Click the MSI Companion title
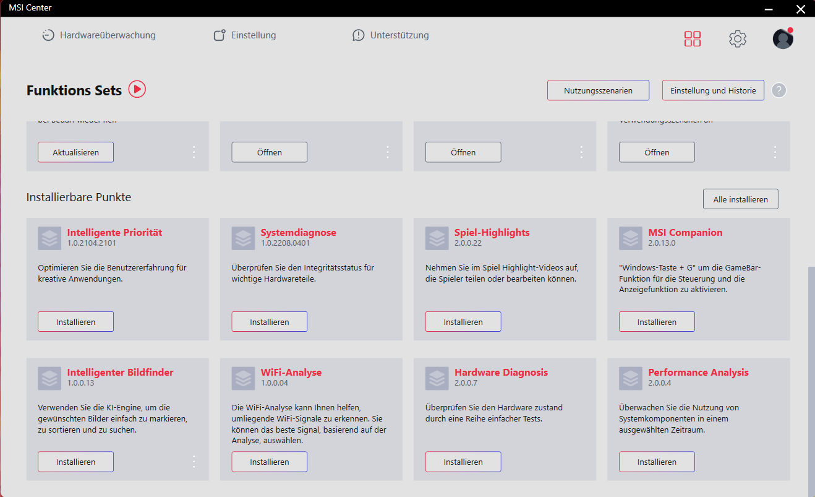This screenshot has height=497, width=815. (685, 233)
